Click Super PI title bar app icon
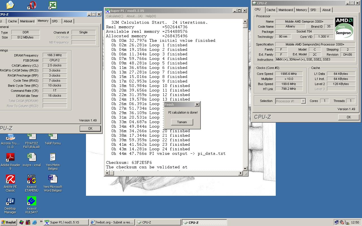This screenshot has height=226, width=362. point(107,10)
